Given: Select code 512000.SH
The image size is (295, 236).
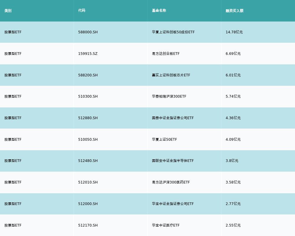Looking at the screenshot, I should [x=88, y=204].
